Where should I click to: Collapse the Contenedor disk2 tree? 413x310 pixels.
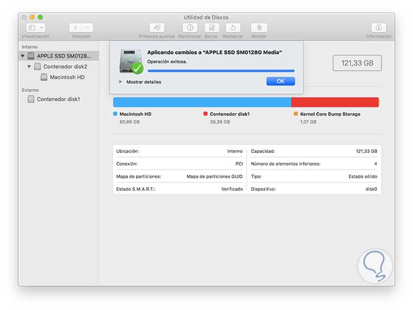coord(29,66)
